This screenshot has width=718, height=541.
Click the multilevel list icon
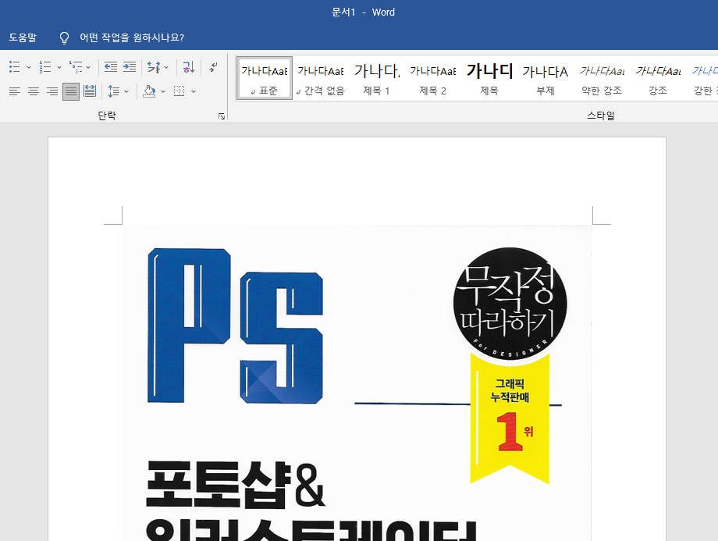coord(76,67)
